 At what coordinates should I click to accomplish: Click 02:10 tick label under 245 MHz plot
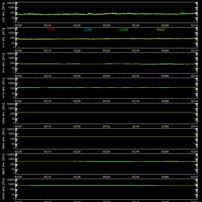(47, 26)
